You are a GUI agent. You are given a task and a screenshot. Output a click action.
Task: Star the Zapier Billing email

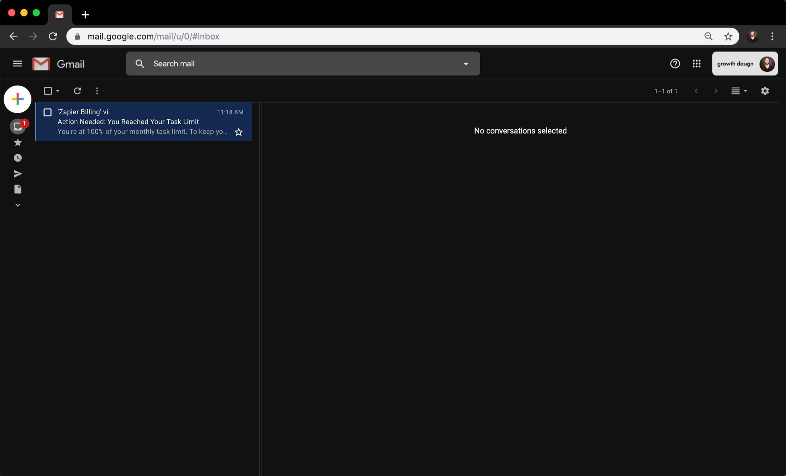[x=239, y=132]
